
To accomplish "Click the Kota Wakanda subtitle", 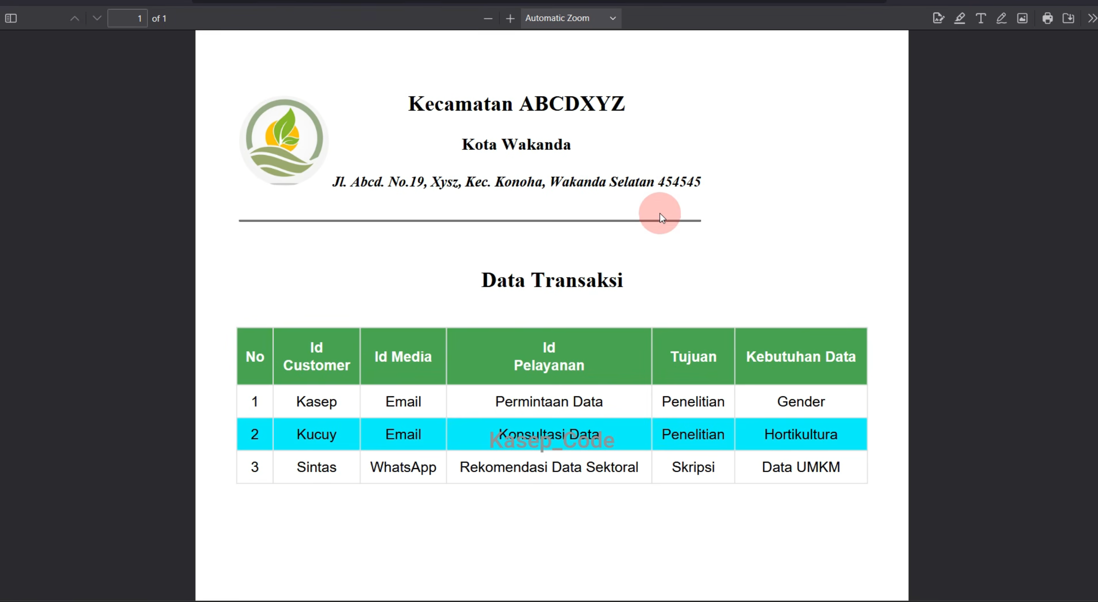I will [516, 145].
